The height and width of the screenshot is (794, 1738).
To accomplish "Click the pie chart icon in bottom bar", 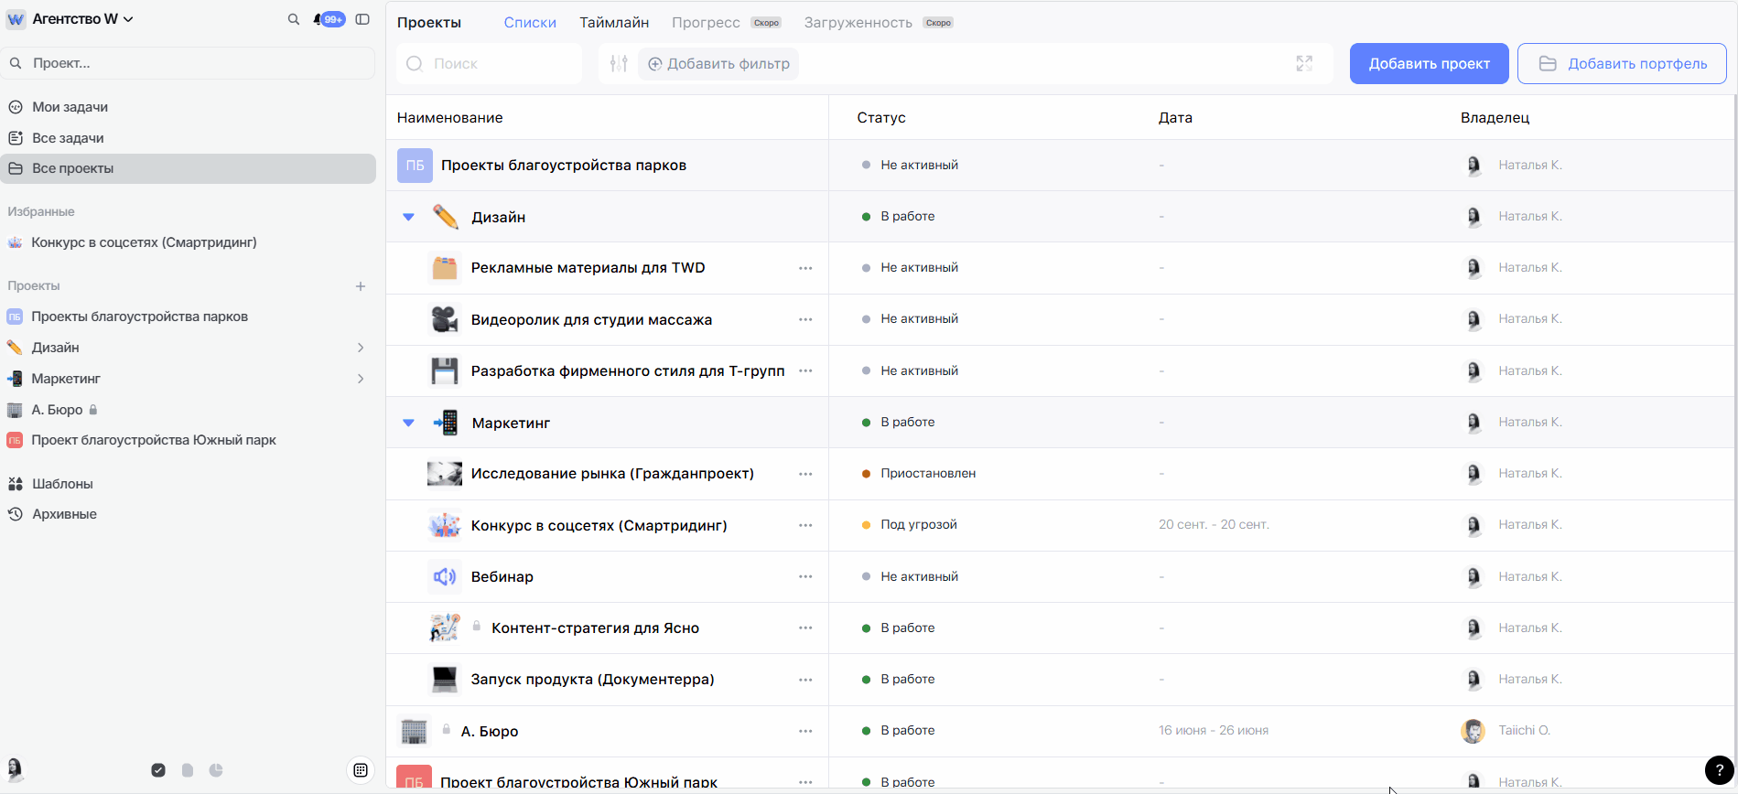I will (216, 770).
